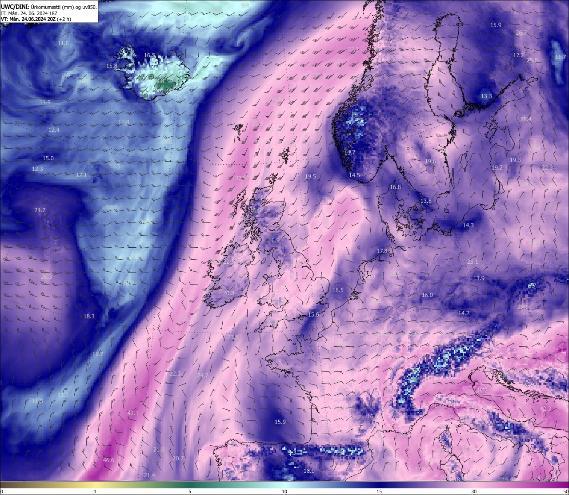Click the 12.1 value on the map
Viewport: 569px width, 495px height.
81,175
